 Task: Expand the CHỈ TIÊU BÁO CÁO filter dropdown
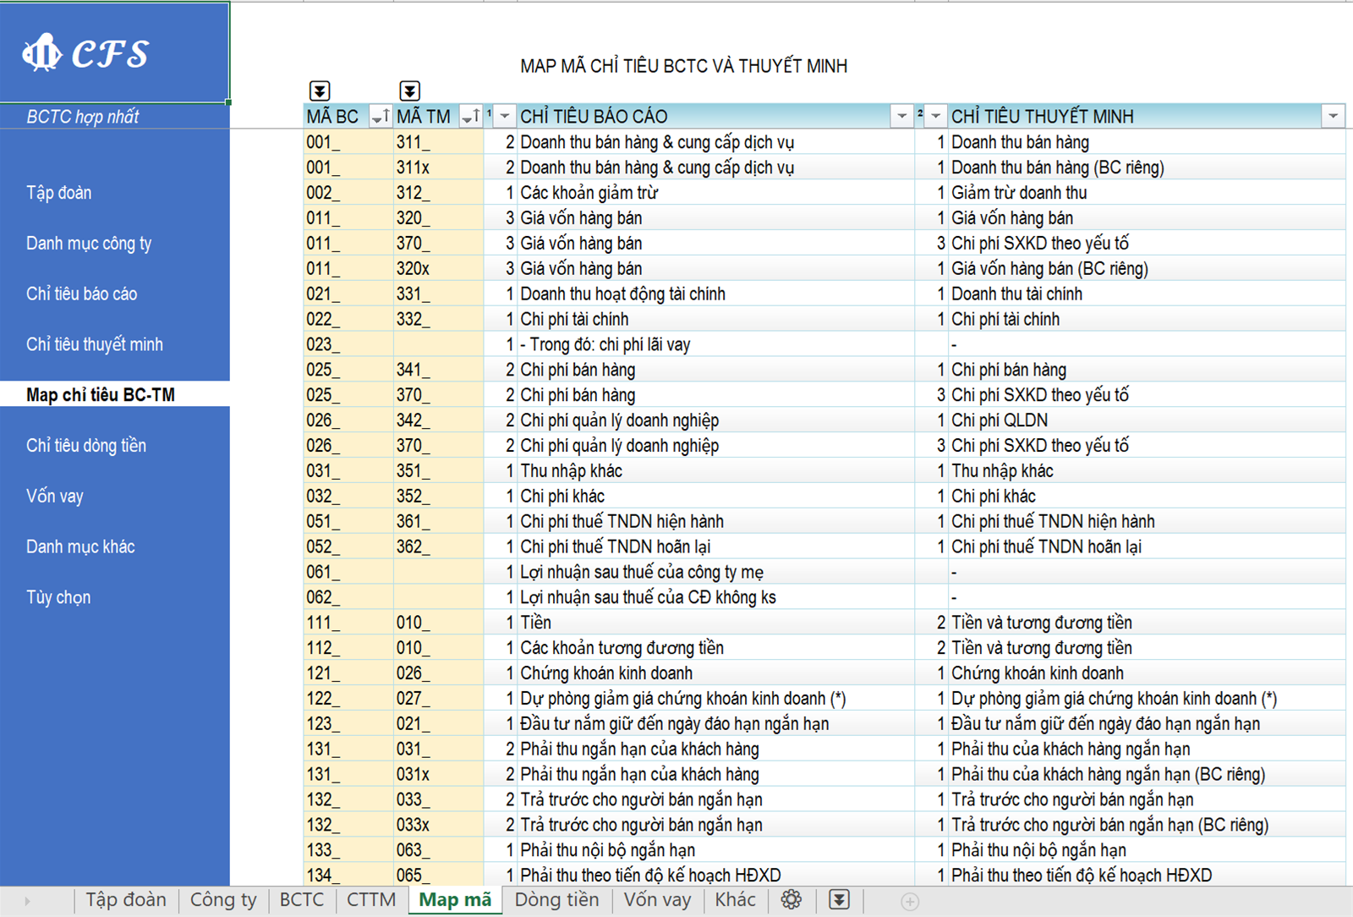901,117
